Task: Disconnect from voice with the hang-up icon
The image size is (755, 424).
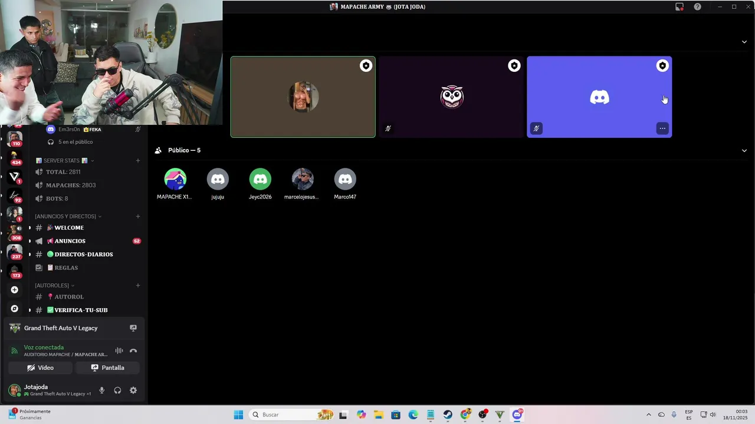Action: [x=133, y=351]
